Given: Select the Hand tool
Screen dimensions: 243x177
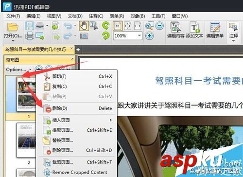Looking at the screenshot, I should point(84,26).
